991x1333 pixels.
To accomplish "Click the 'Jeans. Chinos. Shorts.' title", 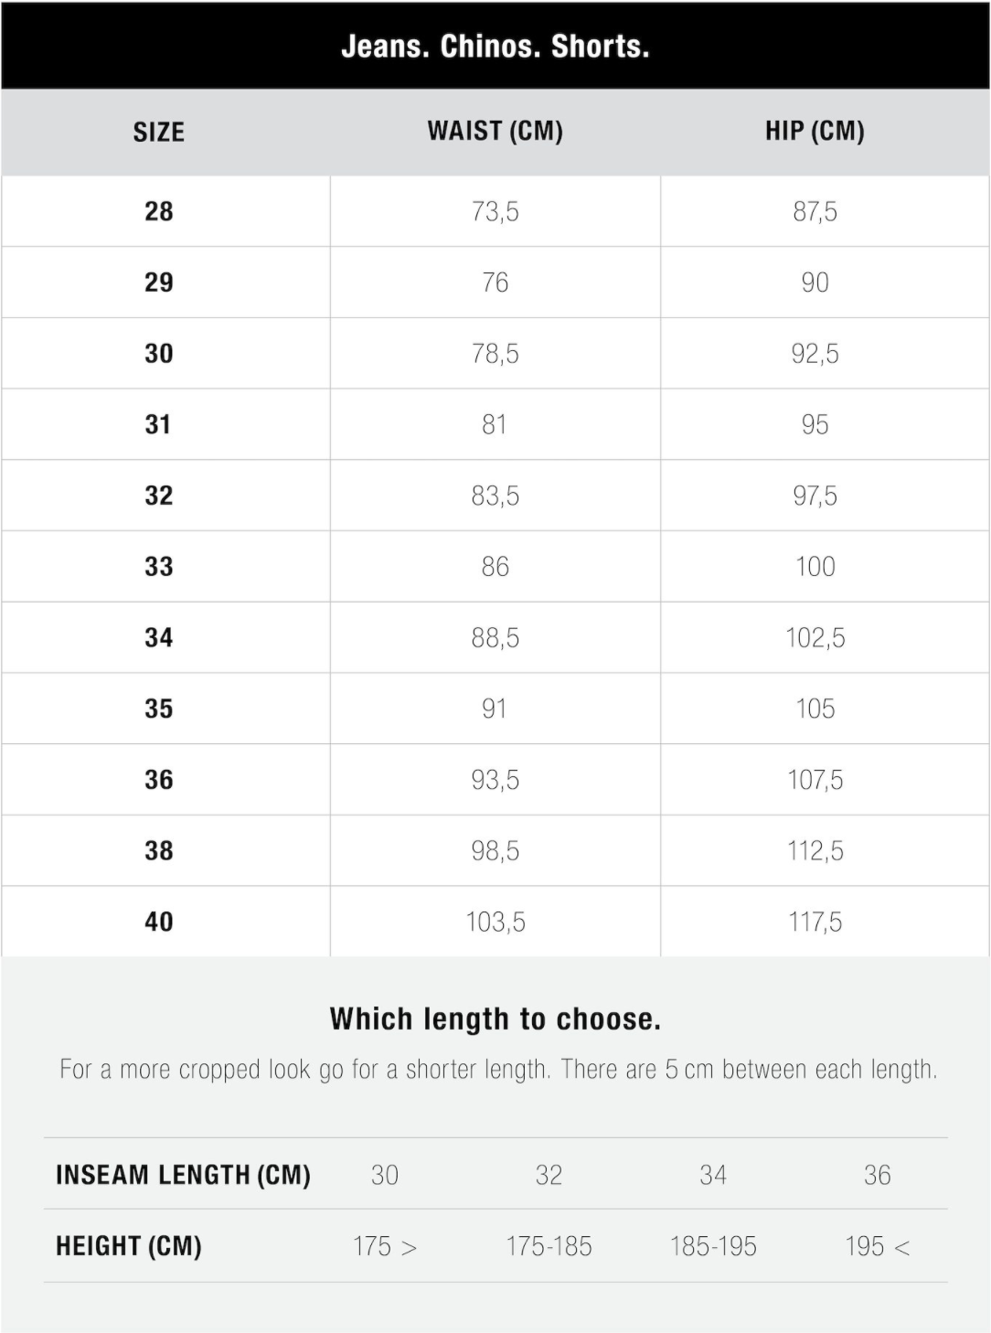I will [495, 47].
